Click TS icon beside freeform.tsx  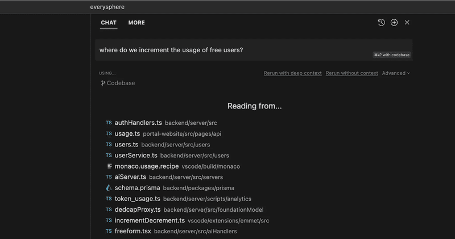pos(109,231)
